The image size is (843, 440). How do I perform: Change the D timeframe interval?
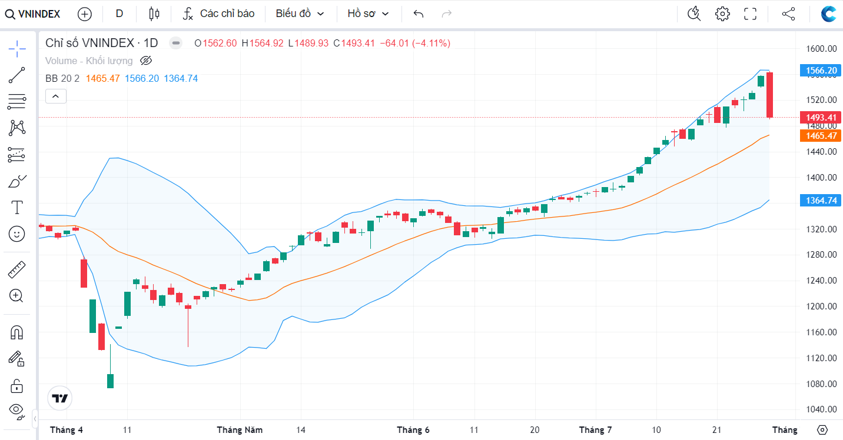pos(120,14)
